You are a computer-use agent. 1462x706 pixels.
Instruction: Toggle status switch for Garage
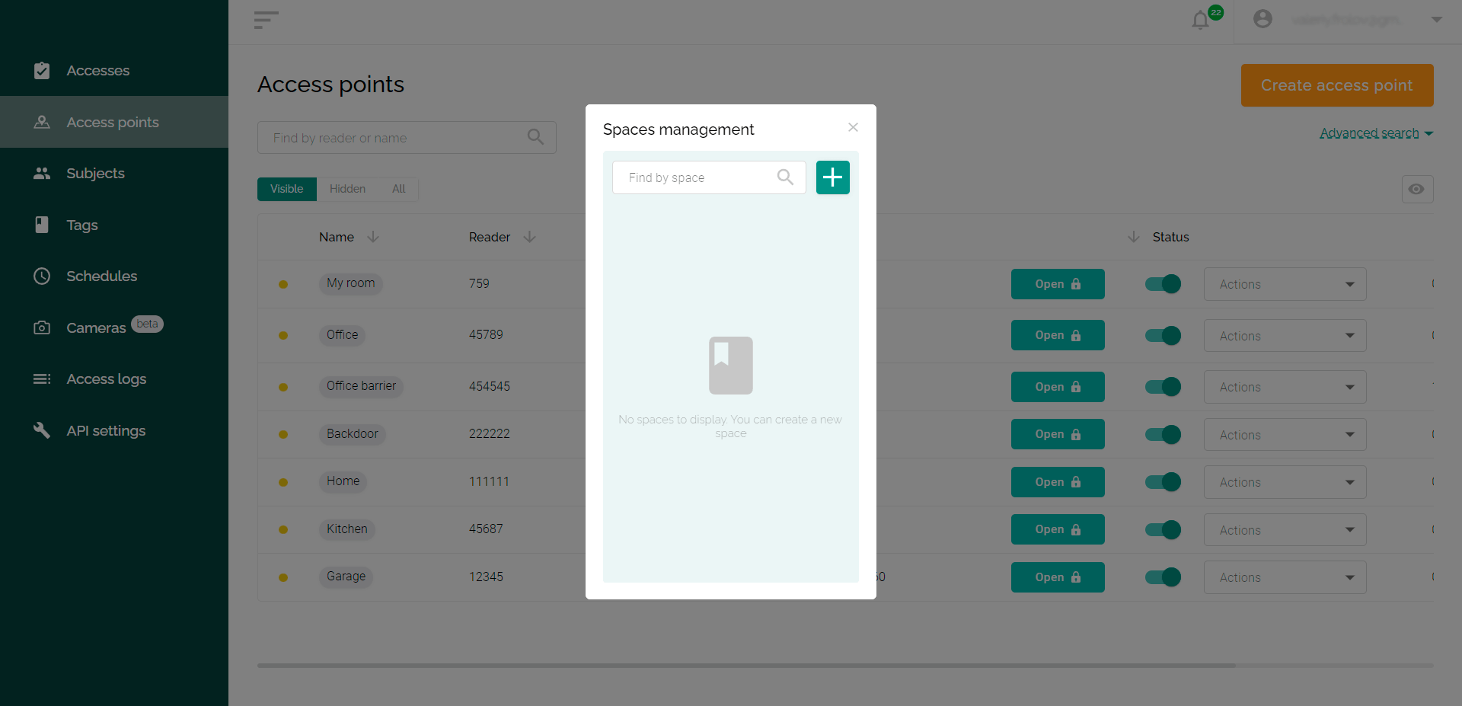[1163, 577]
